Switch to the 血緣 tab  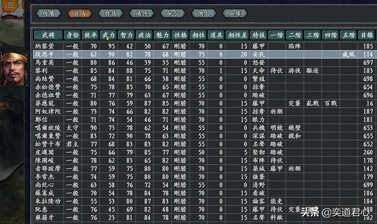pyautogui.click(x=234, y=14)
